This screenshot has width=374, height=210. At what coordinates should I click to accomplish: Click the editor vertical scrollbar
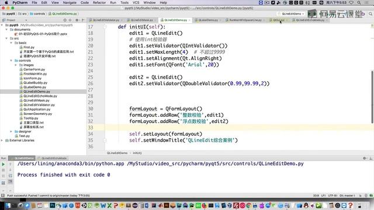[372, 96]
